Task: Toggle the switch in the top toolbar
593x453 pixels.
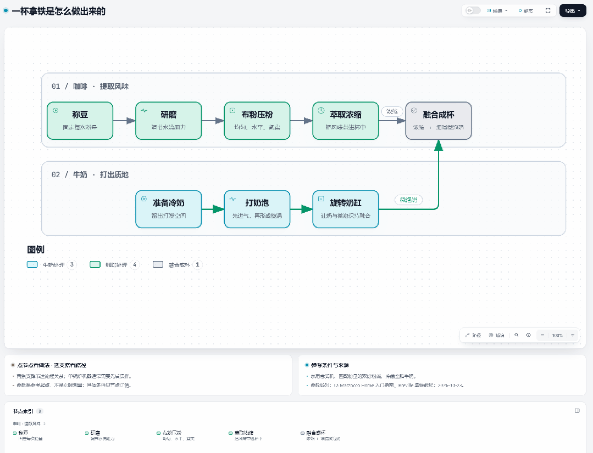Action: click(473, 10)
